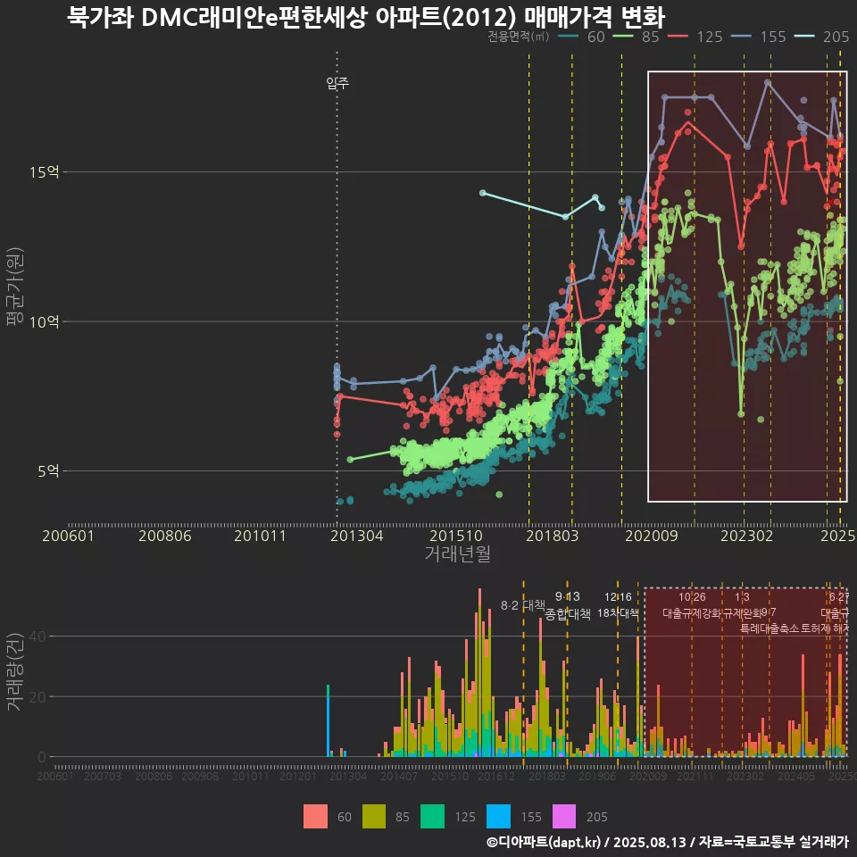
Task: Click the '10·26 대출규제강화' policy annotation
Action: (691, 605)
